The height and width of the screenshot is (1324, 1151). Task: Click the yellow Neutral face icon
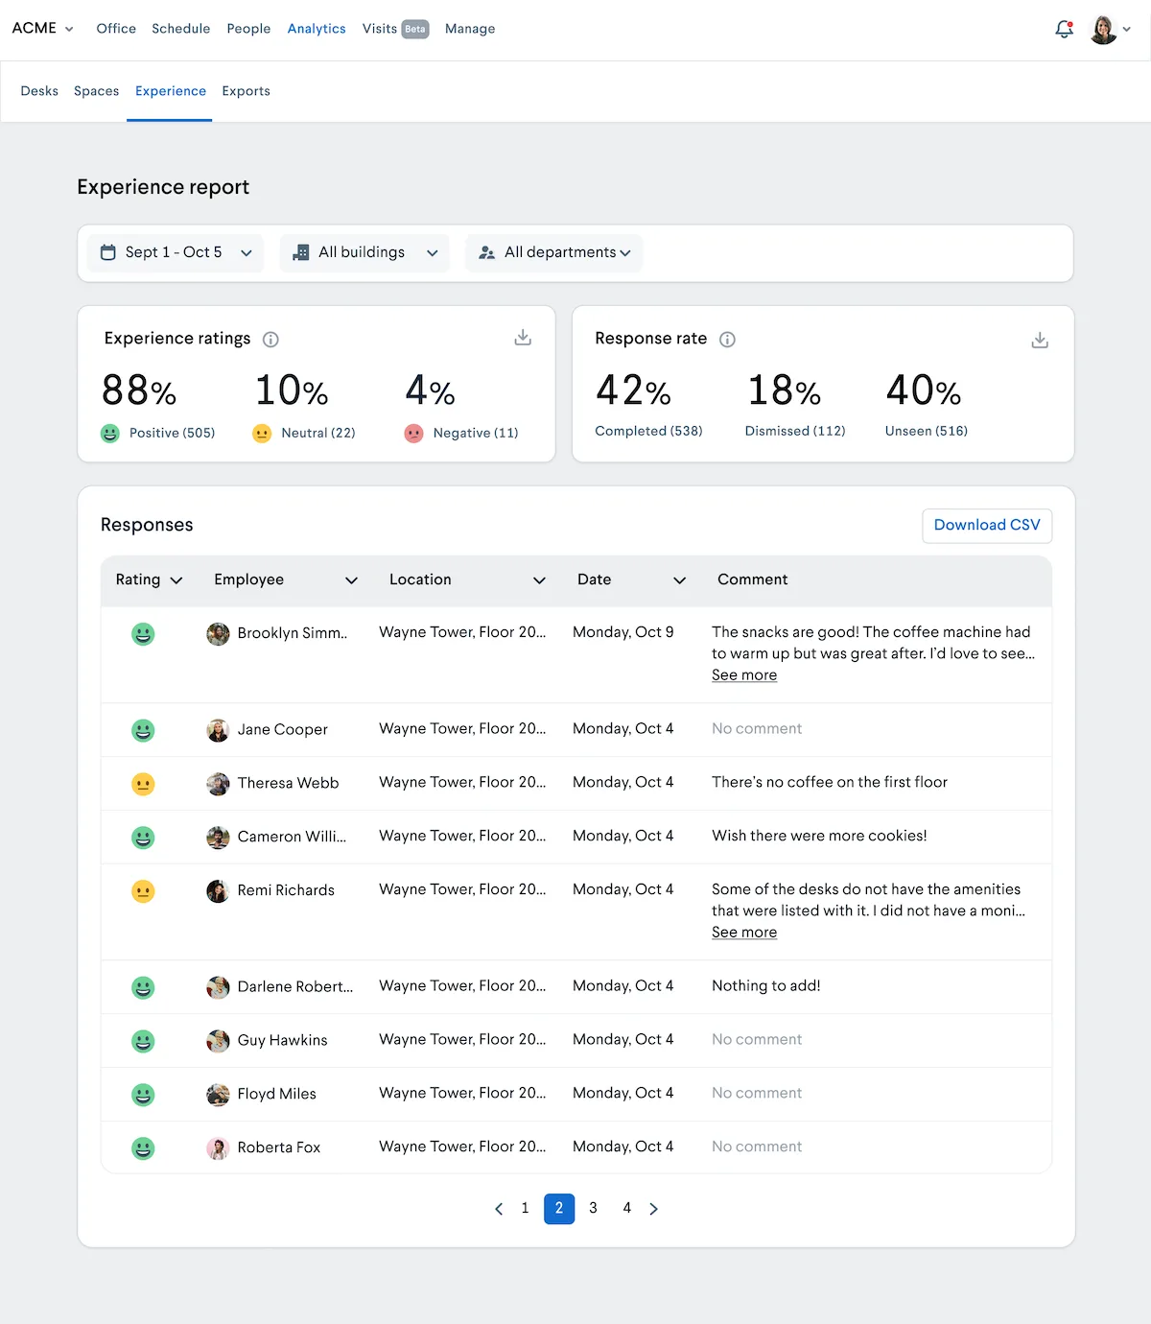click(x=262, y=434)
